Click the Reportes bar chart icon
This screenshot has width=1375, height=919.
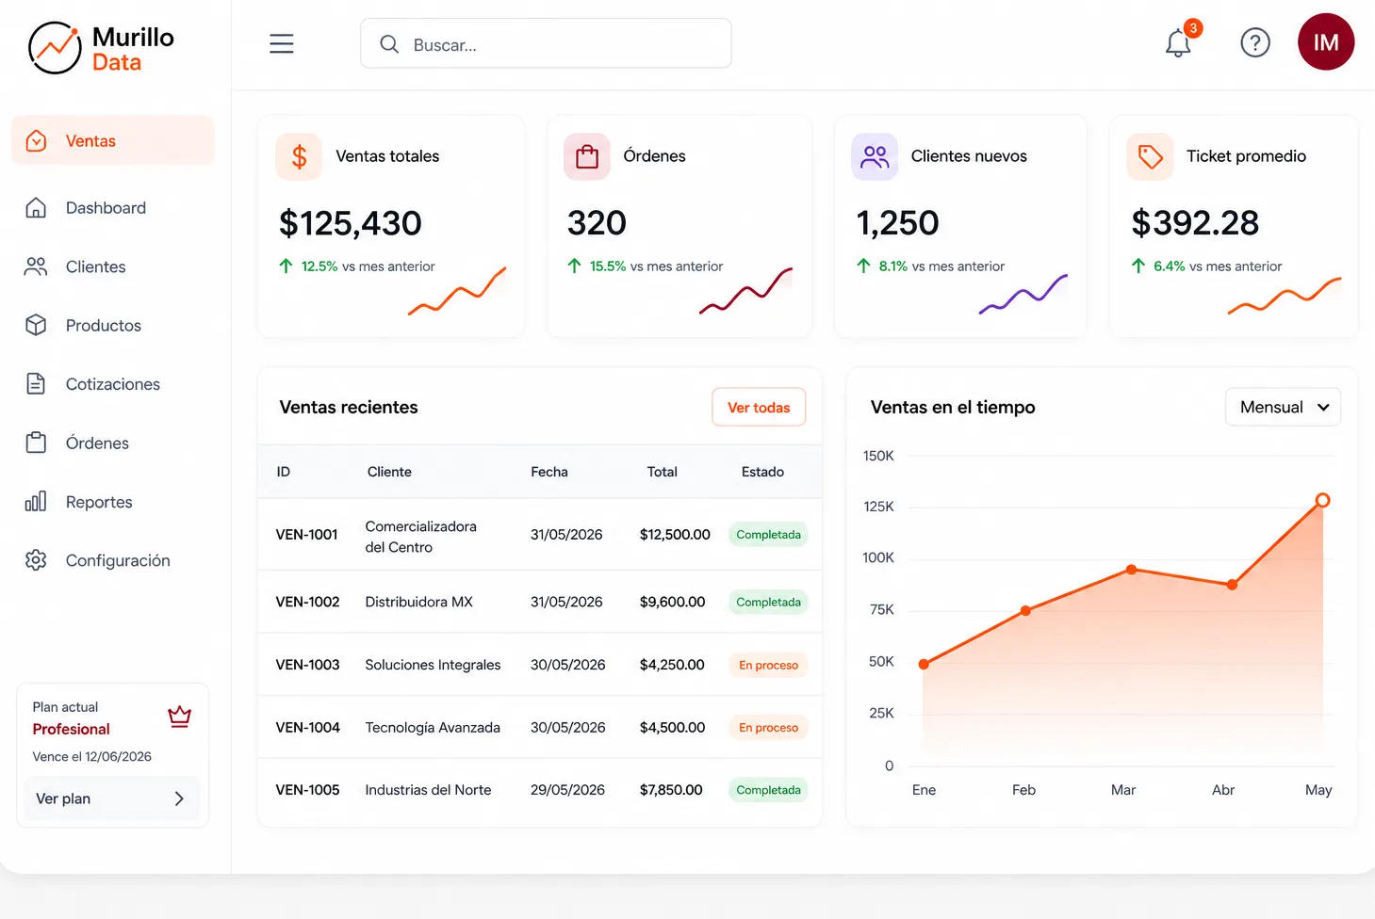(36, 501)
